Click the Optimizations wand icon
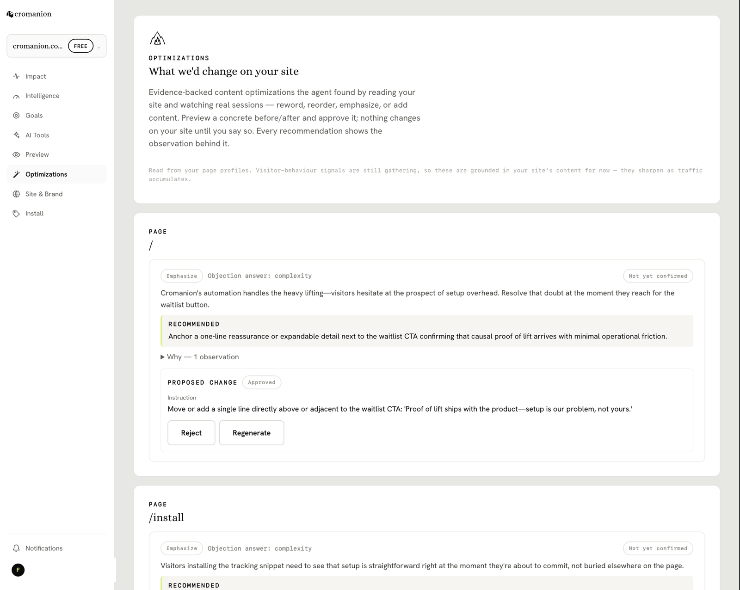This screenshot has height=590, width=740. click(16, 174)
